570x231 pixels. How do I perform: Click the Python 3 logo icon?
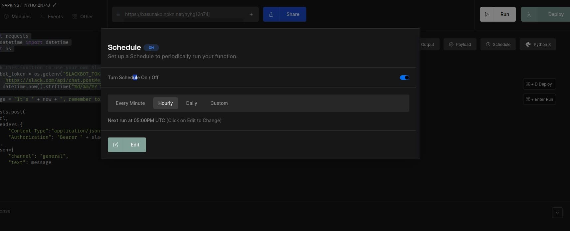[528, 44]
